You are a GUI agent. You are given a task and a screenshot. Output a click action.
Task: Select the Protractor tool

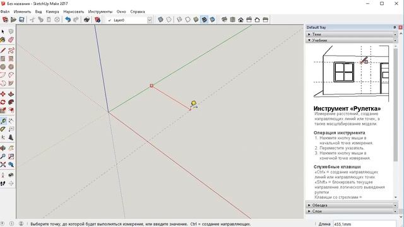pos(3,129)
